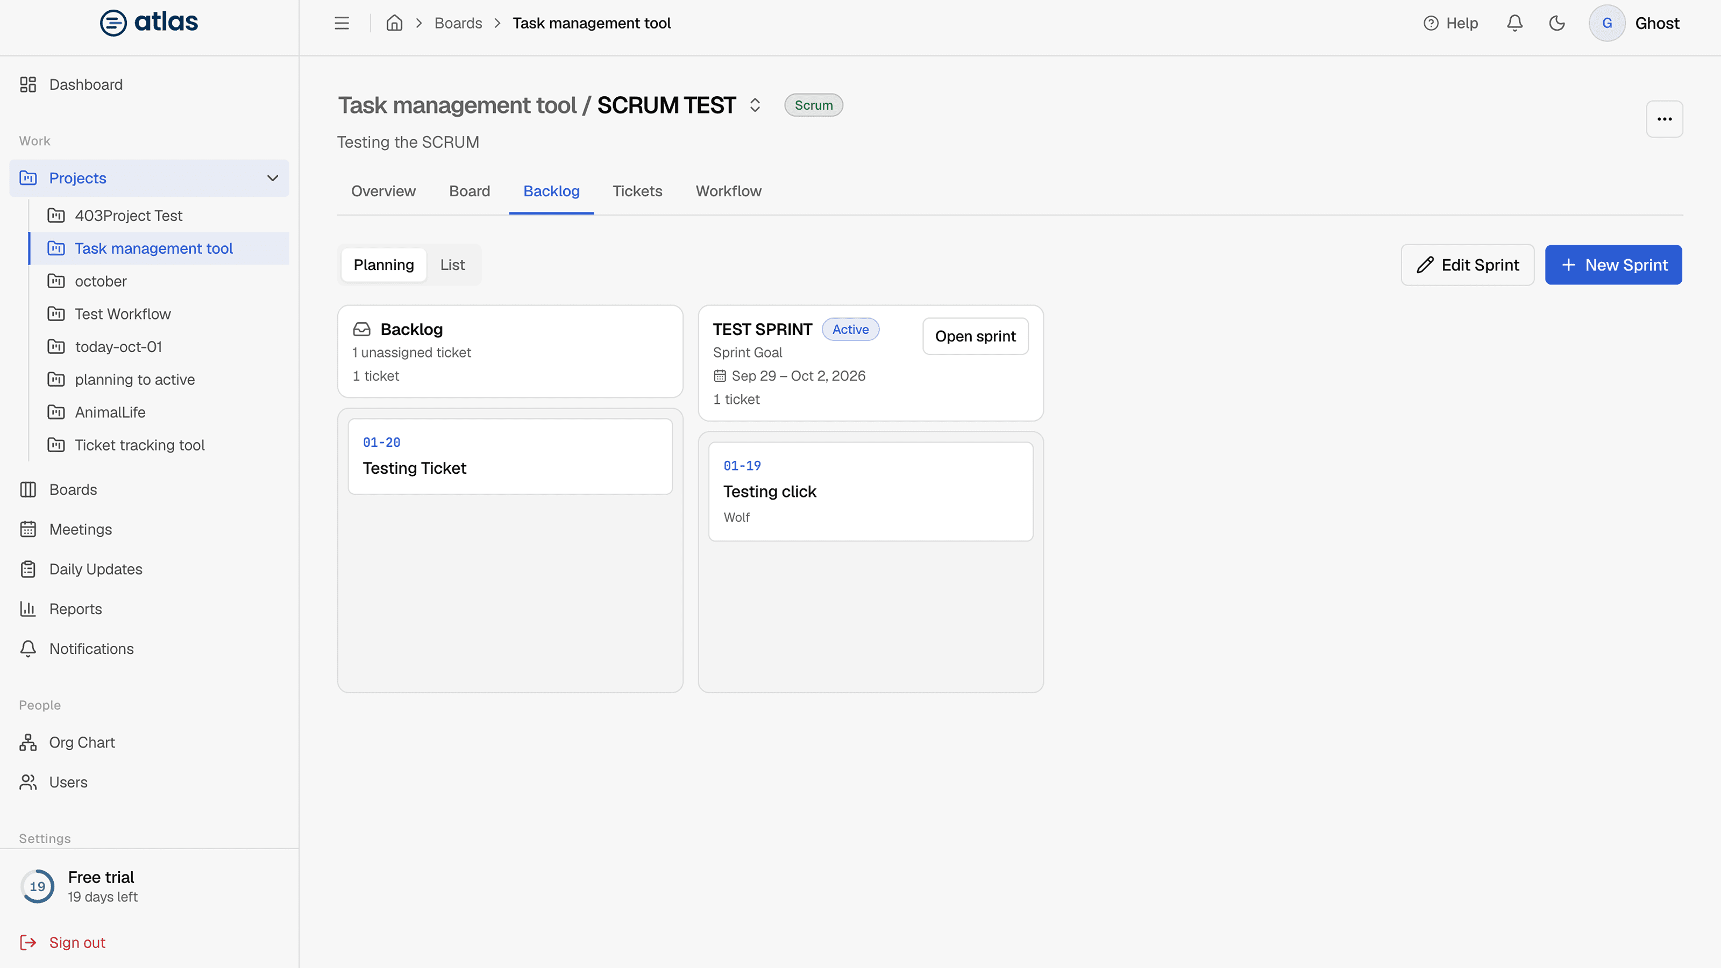Open the Org Chart page
1721x968 pixels.
pyautogui.click(x=149, y=742)
